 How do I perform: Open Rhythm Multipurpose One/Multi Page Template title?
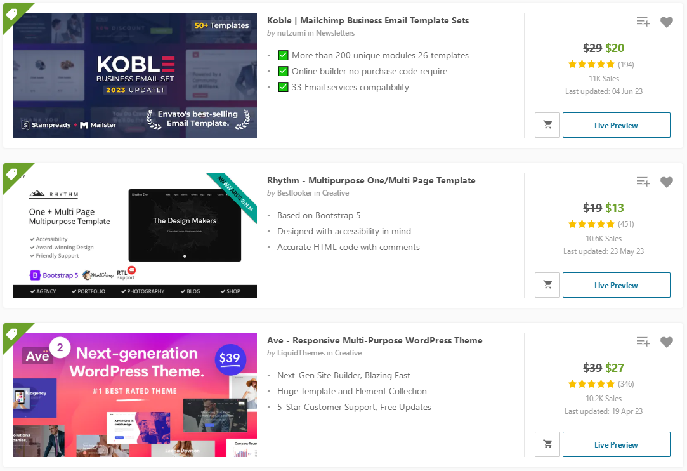(371, 181)
